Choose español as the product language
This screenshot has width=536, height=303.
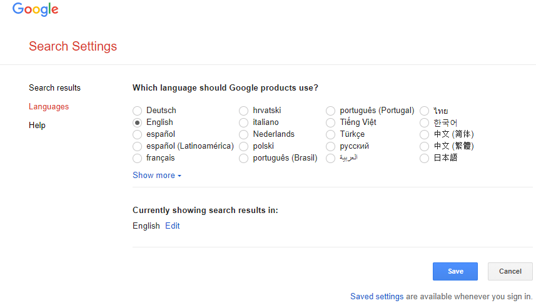[138, 134]
